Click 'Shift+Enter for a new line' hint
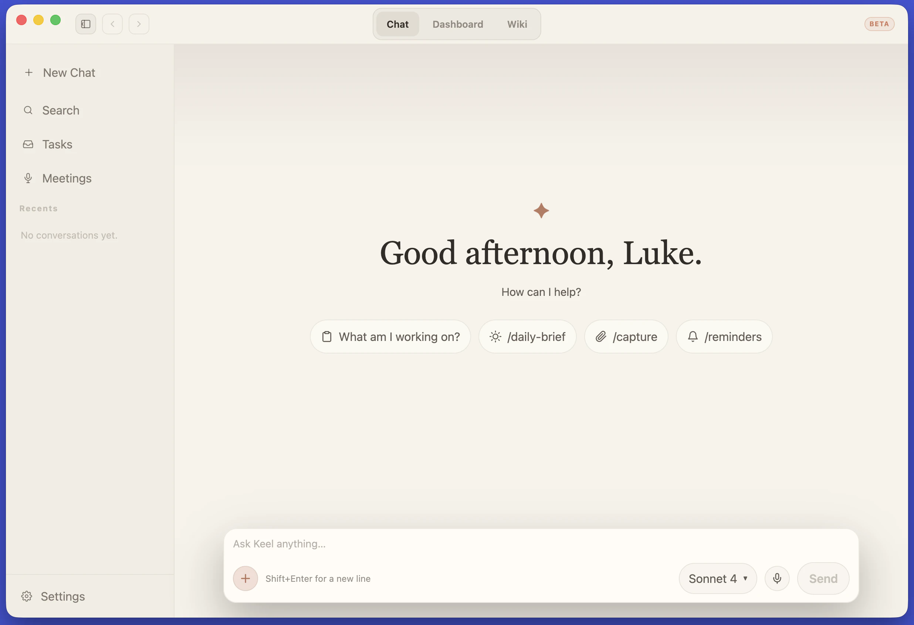The height and width of the screenshot is (625, 914). (318, 579)
